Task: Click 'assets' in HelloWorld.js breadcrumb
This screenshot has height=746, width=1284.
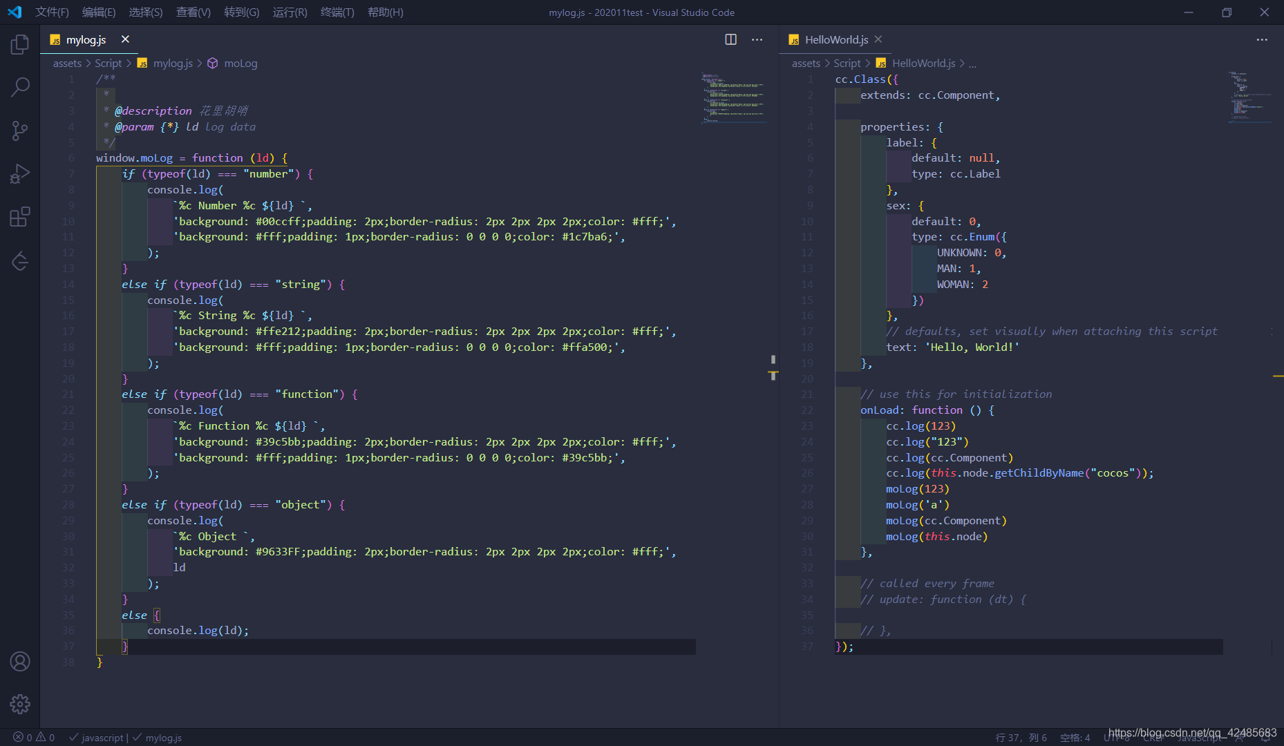Action: (x=806, y=63)
